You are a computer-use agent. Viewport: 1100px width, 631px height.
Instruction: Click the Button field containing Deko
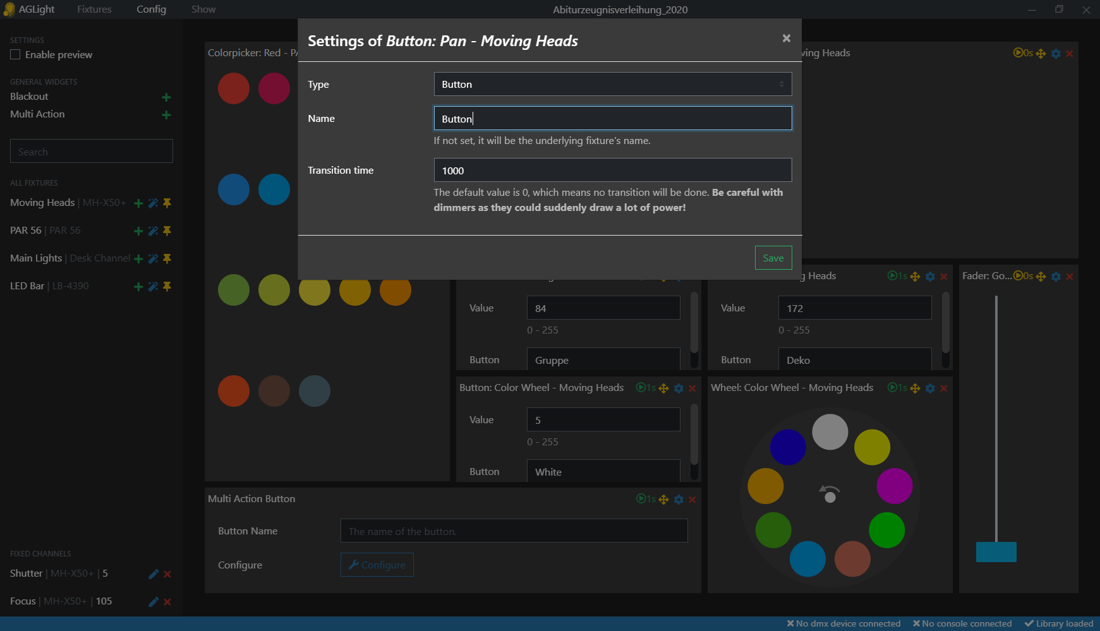(855, 359)
